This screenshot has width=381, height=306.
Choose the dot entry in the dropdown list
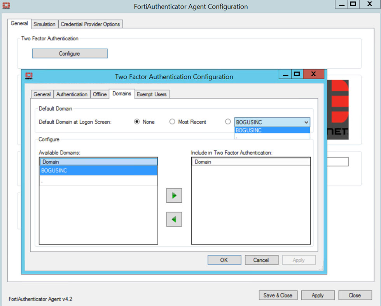272,136
